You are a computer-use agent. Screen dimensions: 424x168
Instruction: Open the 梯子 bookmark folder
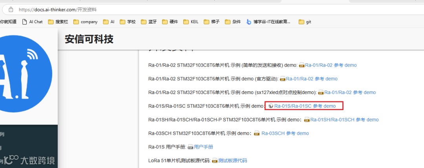[x=212, y=22]
